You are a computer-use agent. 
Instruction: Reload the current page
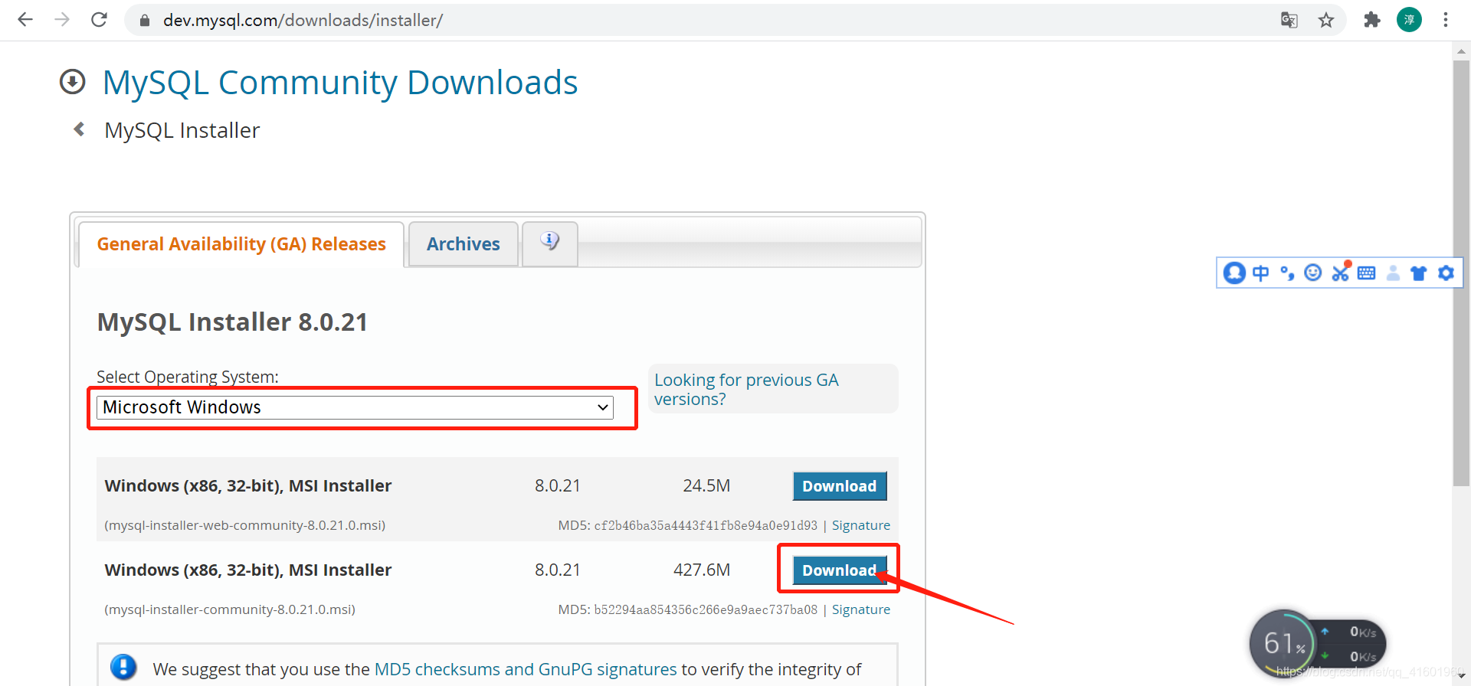pyautogui.click(x=99, y=20)
